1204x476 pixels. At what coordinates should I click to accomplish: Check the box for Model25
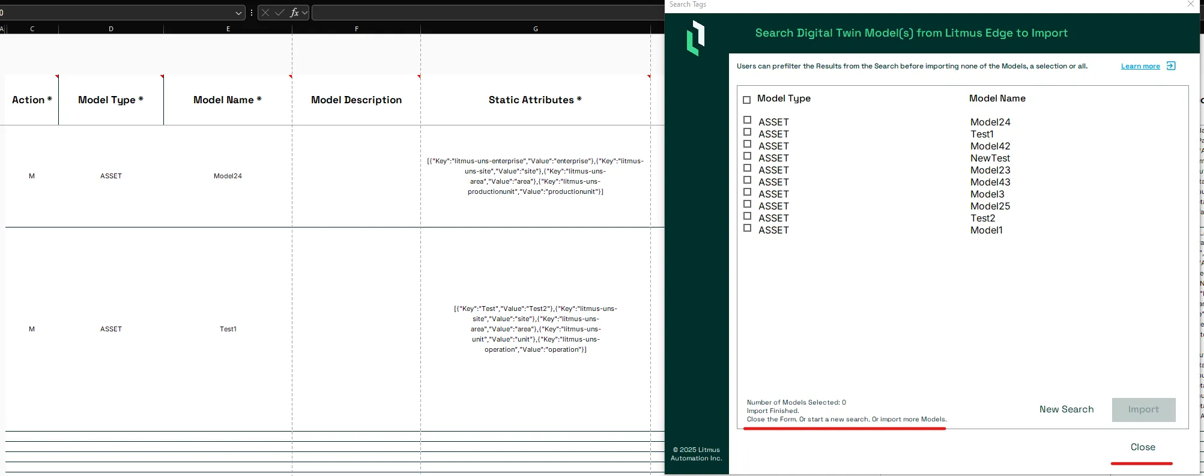pos(748,204)
